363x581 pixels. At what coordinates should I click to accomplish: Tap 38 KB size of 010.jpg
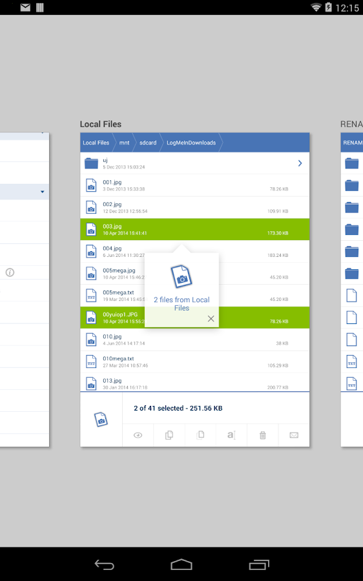282,343
